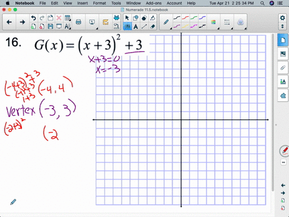Move the toolbar with up-down arrows

coord(282,27)
